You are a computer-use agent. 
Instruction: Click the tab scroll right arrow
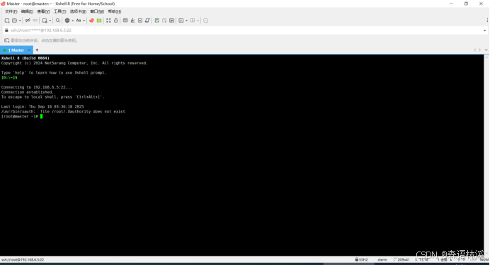coord(479,50)
